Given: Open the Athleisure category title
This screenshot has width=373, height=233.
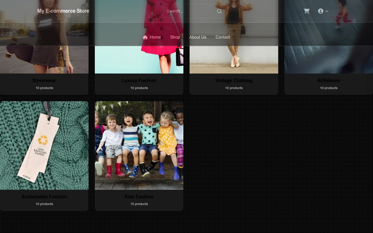Looking at the screenshot, I should pos(329,81).
